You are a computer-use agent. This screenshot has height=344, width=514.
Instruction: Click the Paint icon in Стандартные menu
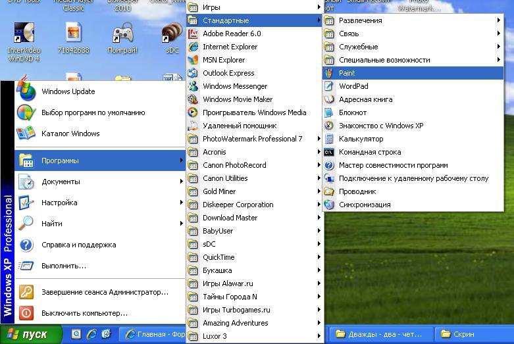[329, 73]
